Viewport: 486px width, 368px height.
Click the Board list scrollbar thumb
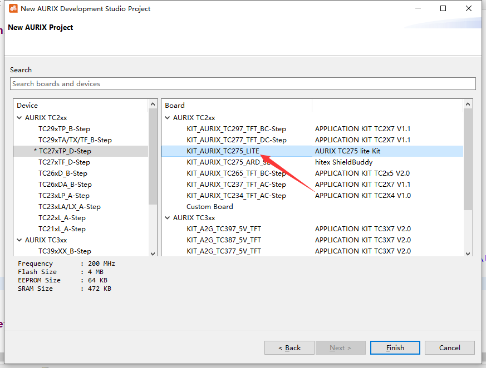(468, 160)
